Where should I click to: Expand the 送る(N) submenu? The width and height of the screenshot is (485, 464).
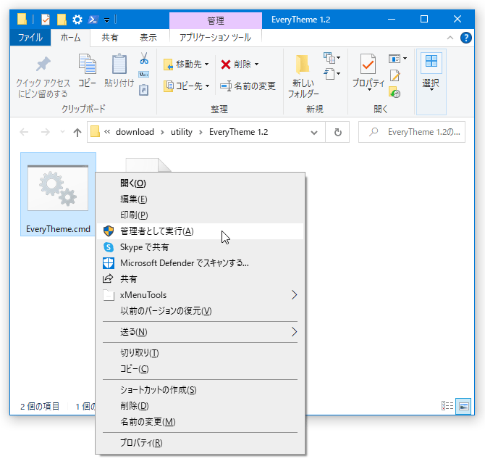[x=200, y=332]
